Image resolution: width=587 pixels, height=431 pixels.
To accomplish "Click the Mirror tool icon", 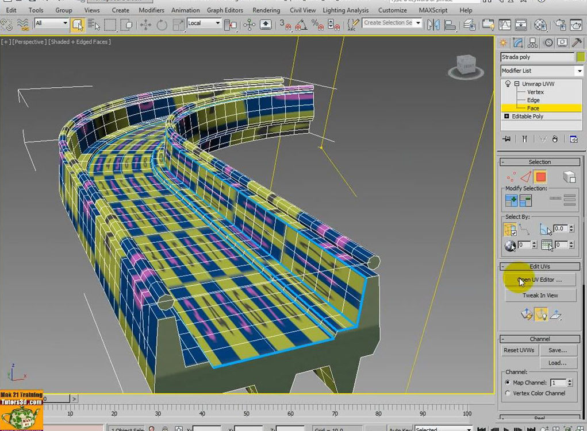I will coord(433,25).
